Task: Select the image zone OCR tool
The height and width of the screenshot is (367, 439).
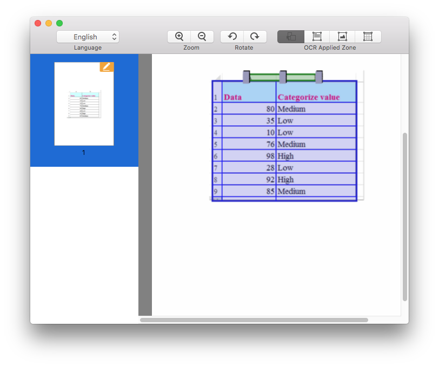Action: click(x=342, y=37)
